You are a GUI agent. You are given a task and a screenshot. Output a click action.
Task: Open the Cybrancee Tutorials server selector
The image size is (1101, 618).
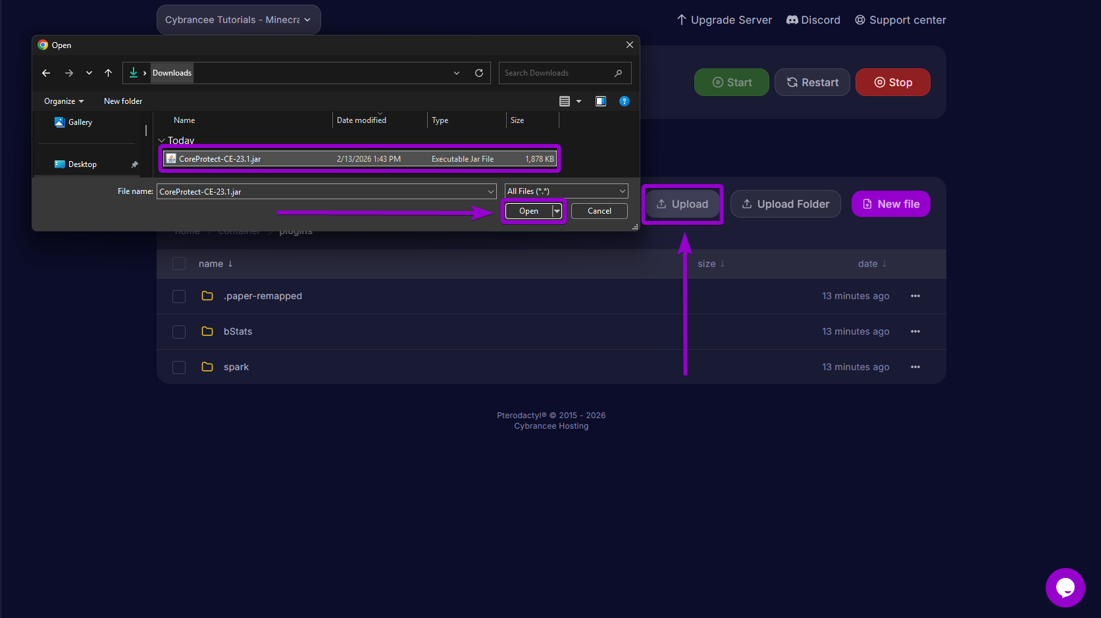238,20
